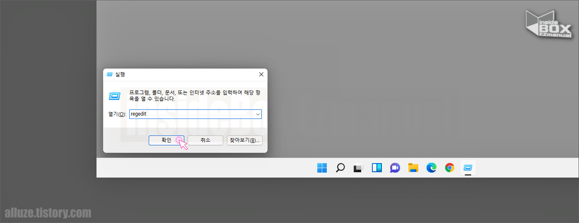Click the 열기(O): label
579x223 pixels.
pos(117,114)
